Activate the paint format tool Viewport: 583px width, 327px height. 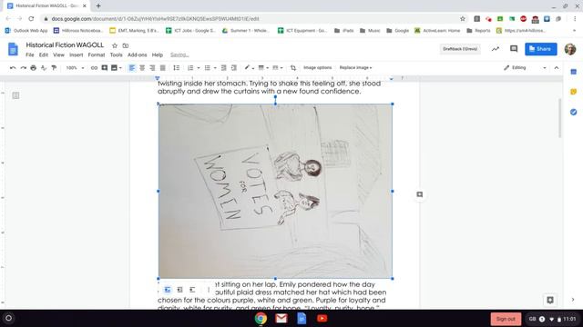click(54, 68)
